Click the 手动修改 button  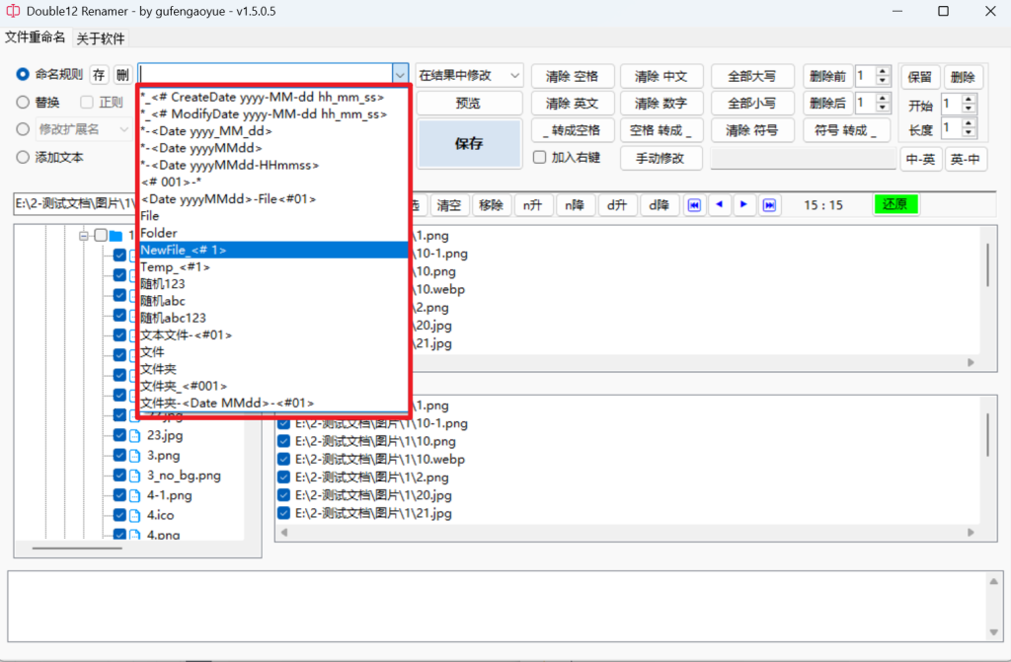tap(661, 158)
